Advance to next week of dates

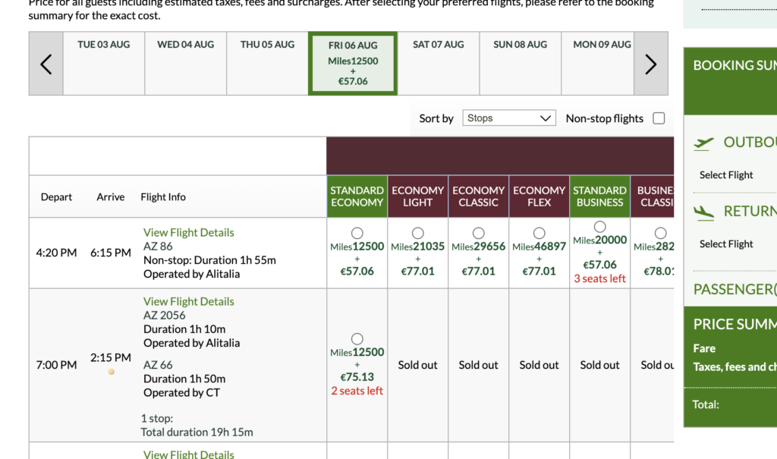650,64
